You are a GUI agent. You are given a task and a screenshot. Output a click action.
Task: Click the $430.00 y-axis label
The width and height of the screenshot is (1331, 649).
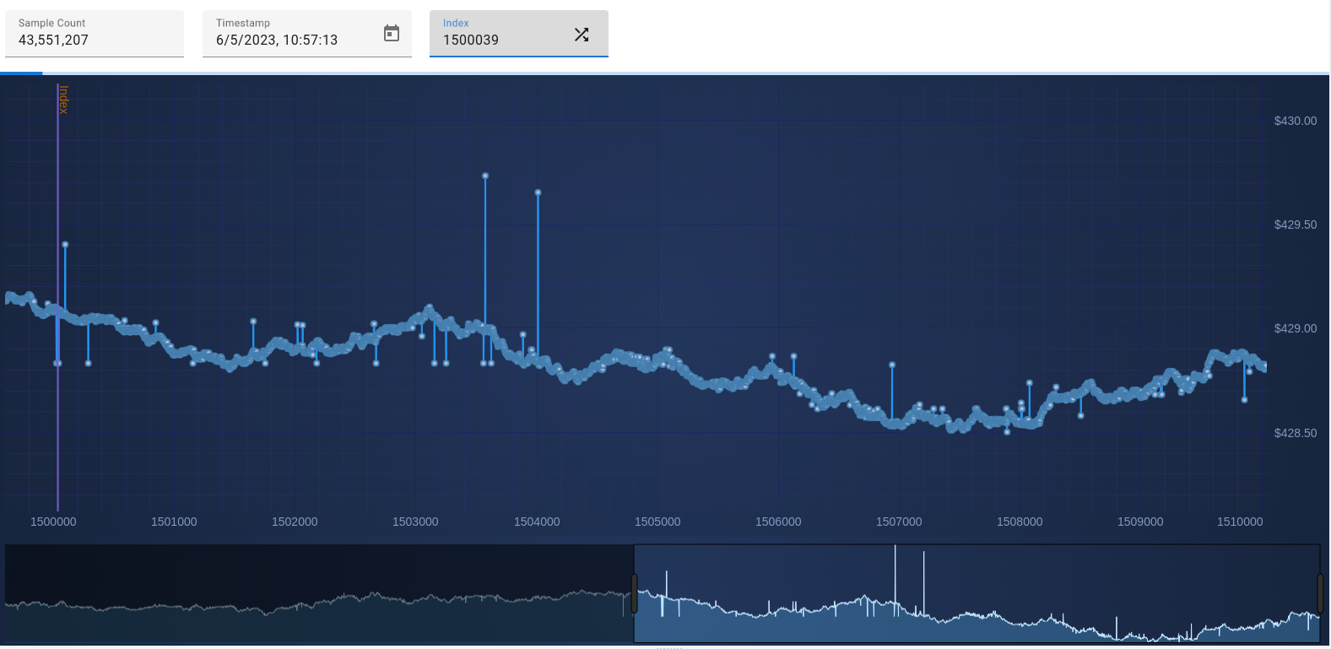1295,121
